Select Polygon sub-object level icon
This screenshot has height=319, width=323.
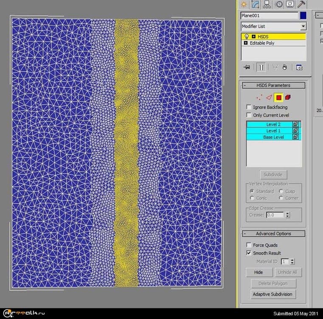click(278, 97)
